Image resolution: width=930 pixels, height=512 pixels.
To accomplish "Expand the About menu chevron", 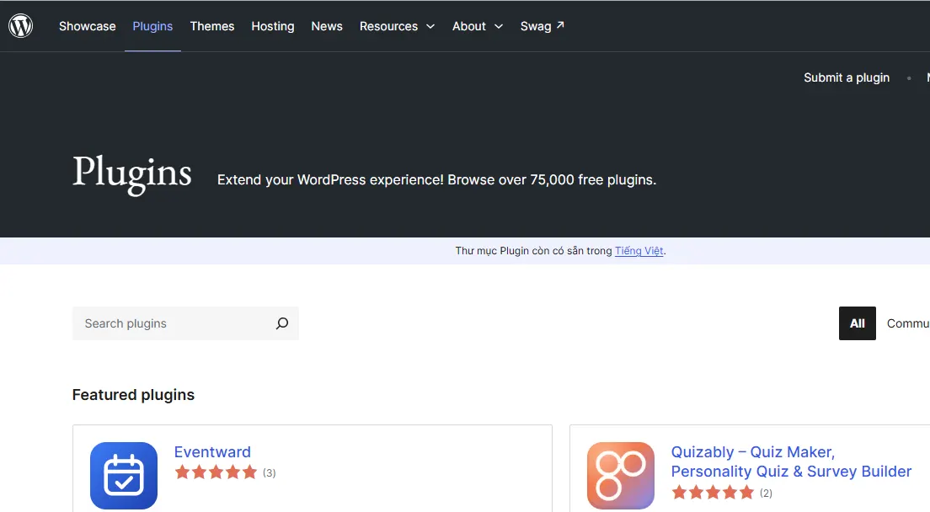I will click(499, 27).
